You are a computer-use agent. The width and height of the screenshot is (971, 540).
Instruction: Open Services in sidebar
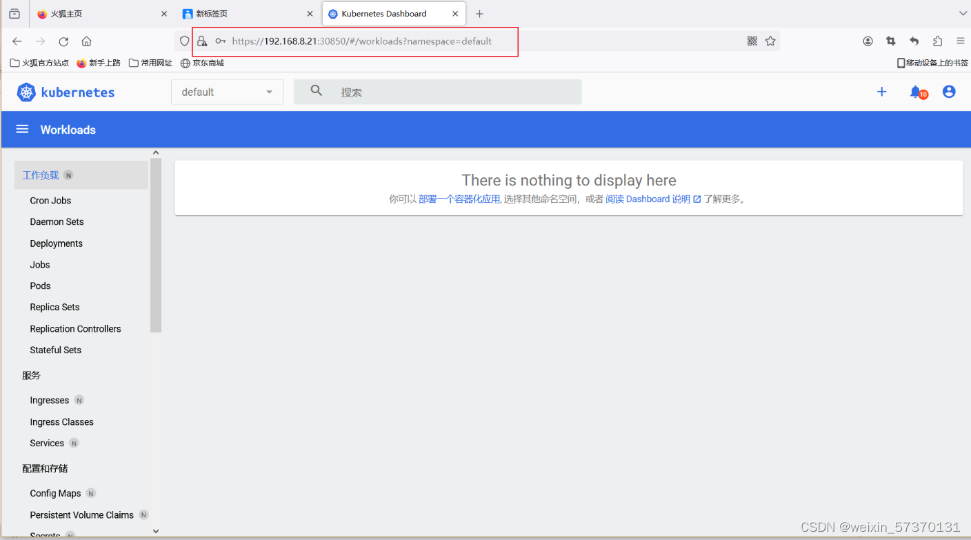(47, 443)
